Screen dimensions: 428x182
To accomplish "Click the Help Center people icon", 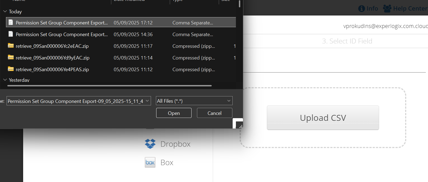I will click(x=387, y=8).
